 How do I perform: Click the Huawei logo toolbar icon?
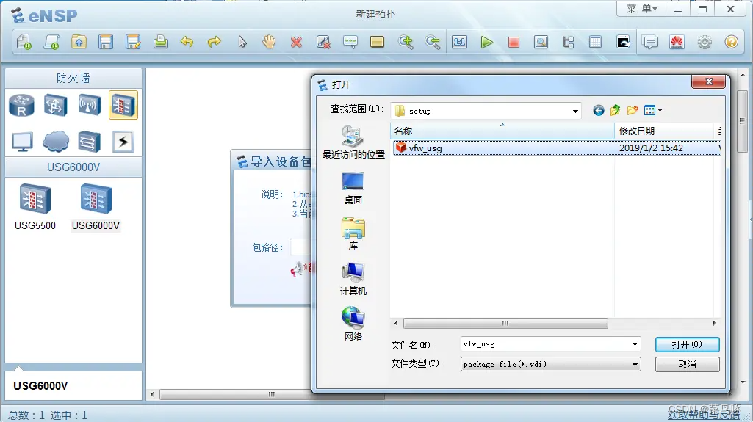(x=677, y=43)
